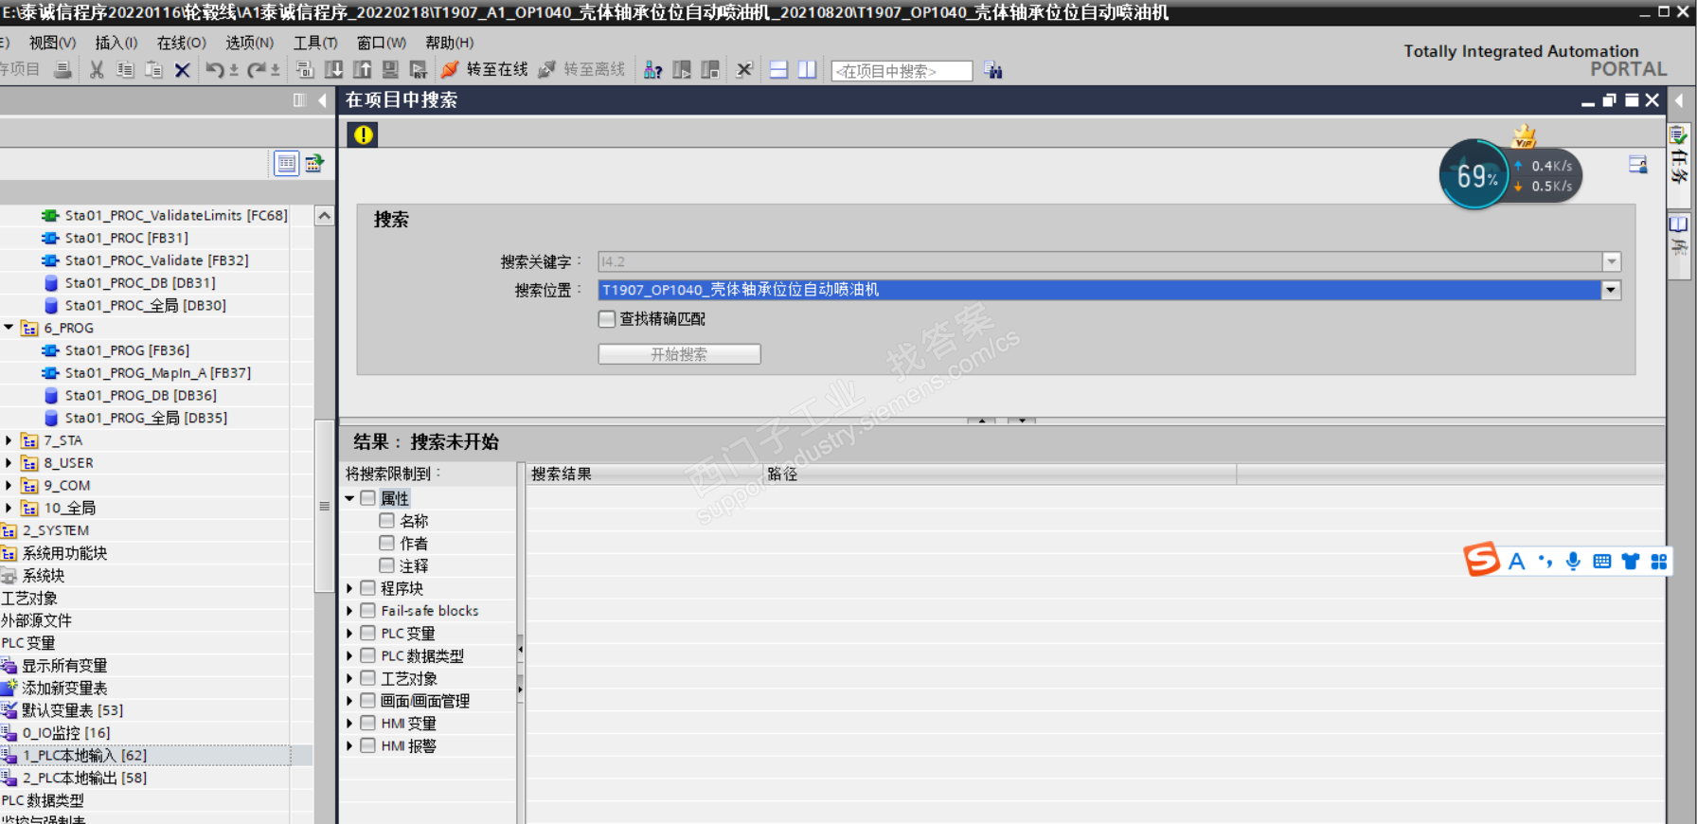The width and height of the screenshot is (1697, 824).
Task: Check the 作者 filter checkbox
Action: point(387,544)
